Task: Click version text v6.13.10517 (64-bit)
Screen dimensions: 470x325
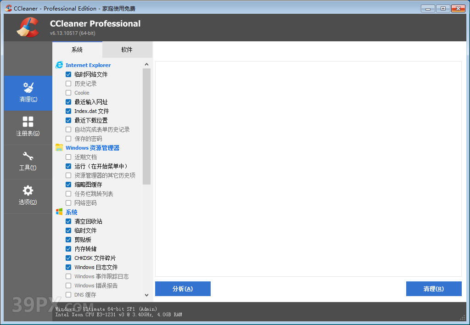Action: click(73, 33)
